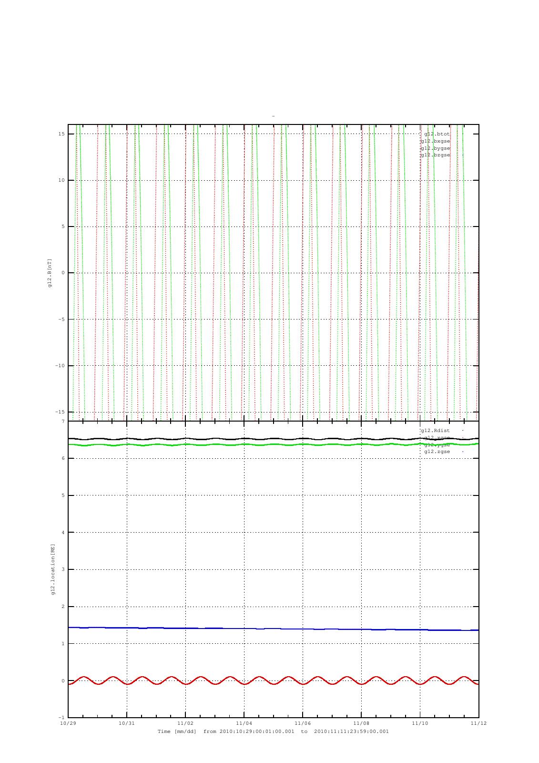The width and height of the screenshot is (539, 763).
Task: Click the red sinusoidal curve near zero
Action: coord(273,681)
